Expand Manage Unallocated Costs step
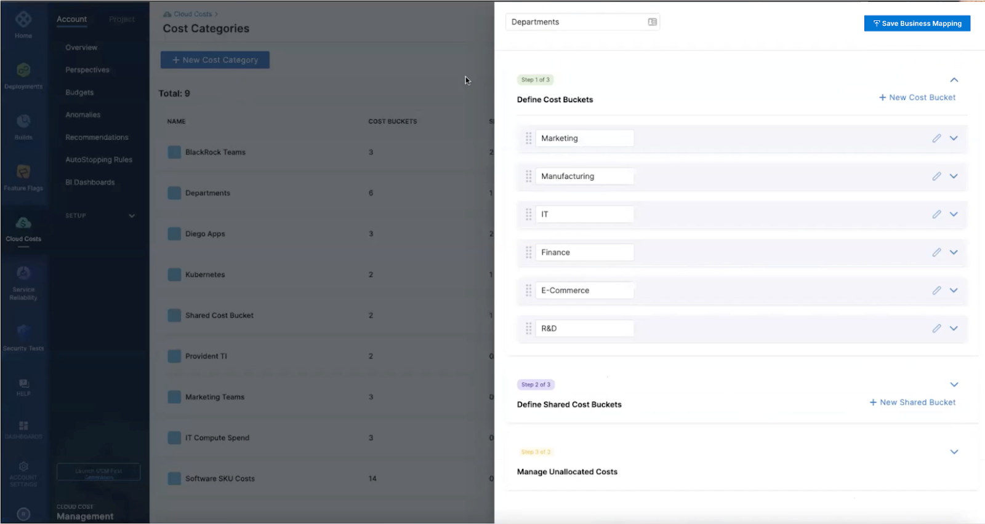Viewport: 985px width, 524px height. click(954, 452)
